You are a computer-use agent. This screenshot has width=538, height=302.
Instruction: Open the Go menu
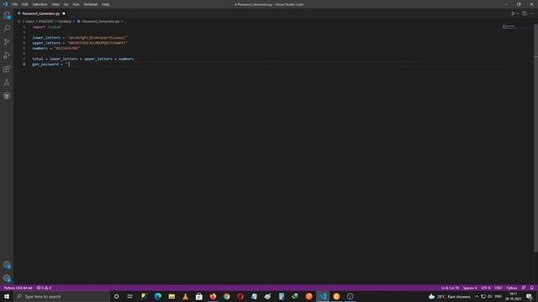pos(66,4)
